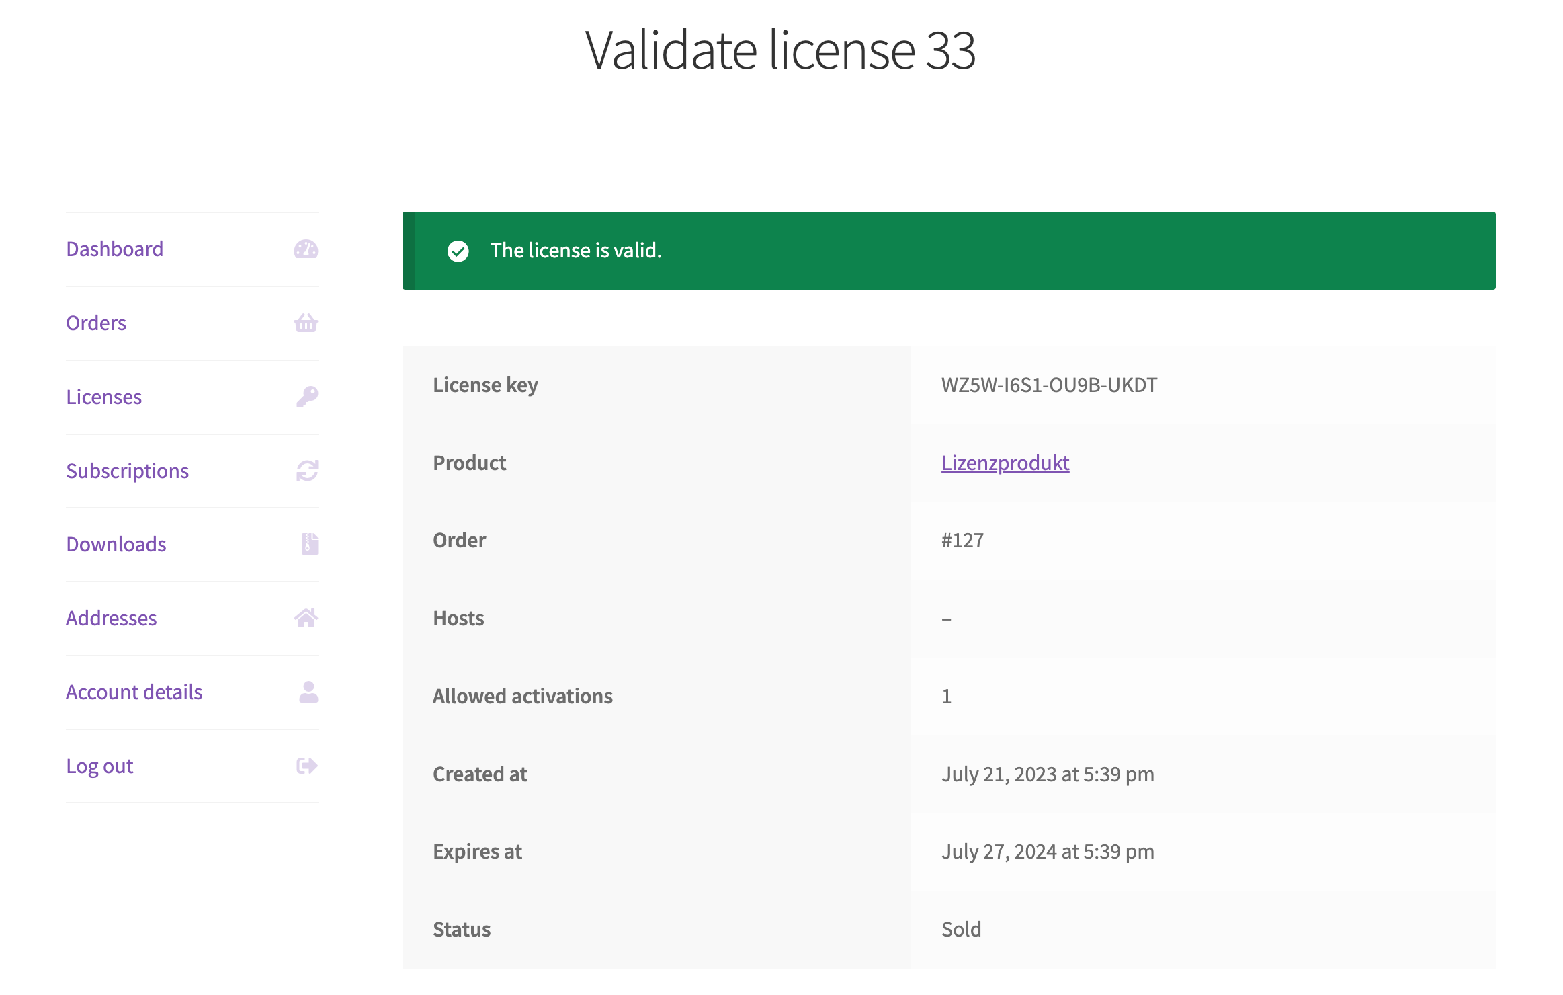This screenshot has width=1563, height=995.
Task: Click the status value 'Sold'
Action: 962,929
